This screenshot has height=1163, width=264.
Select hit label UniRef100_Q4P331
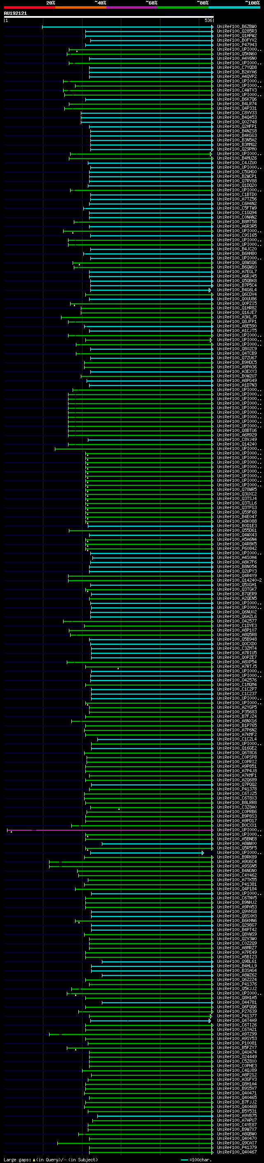point(237,109)
